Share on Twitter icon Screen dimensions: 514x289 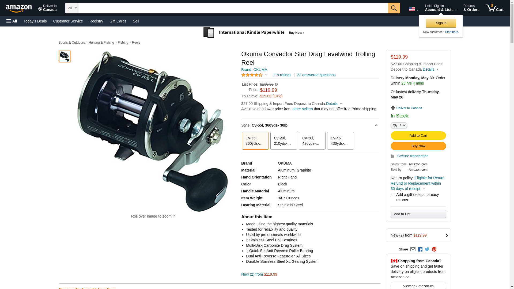[427, 249]
